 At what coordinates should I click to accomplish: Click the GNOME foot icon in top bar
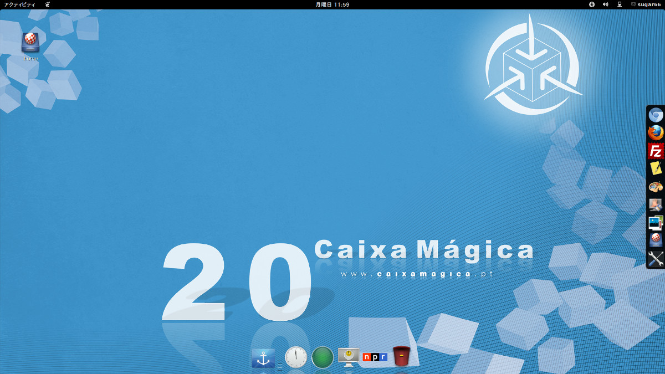coord(48,4)
